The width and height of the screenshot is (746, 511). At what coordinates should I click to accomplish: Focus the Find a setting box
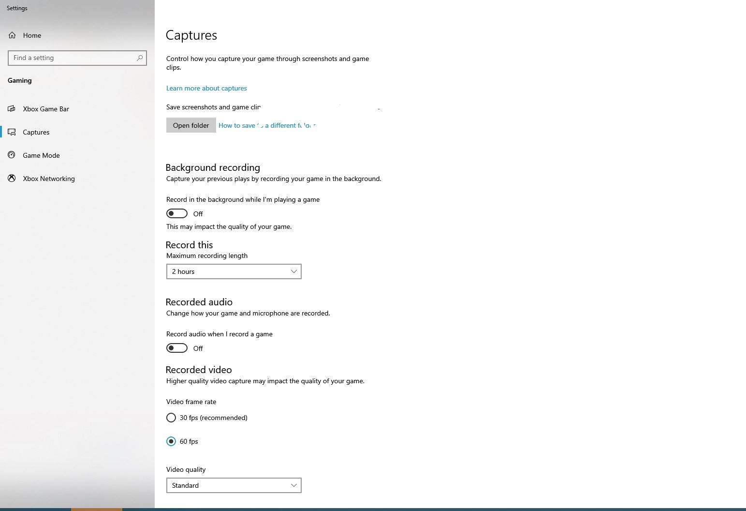[77, 58]
